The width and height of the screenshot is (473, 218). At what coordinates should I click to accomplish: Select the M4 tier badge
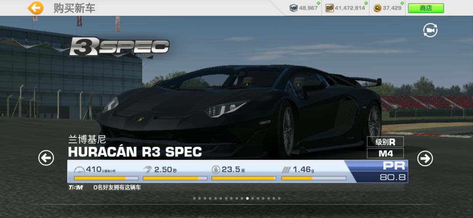pyautogui.click(x=385, y=154)
